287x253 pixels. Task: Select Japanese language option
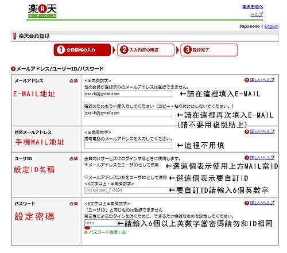click(x=250, y=26)
